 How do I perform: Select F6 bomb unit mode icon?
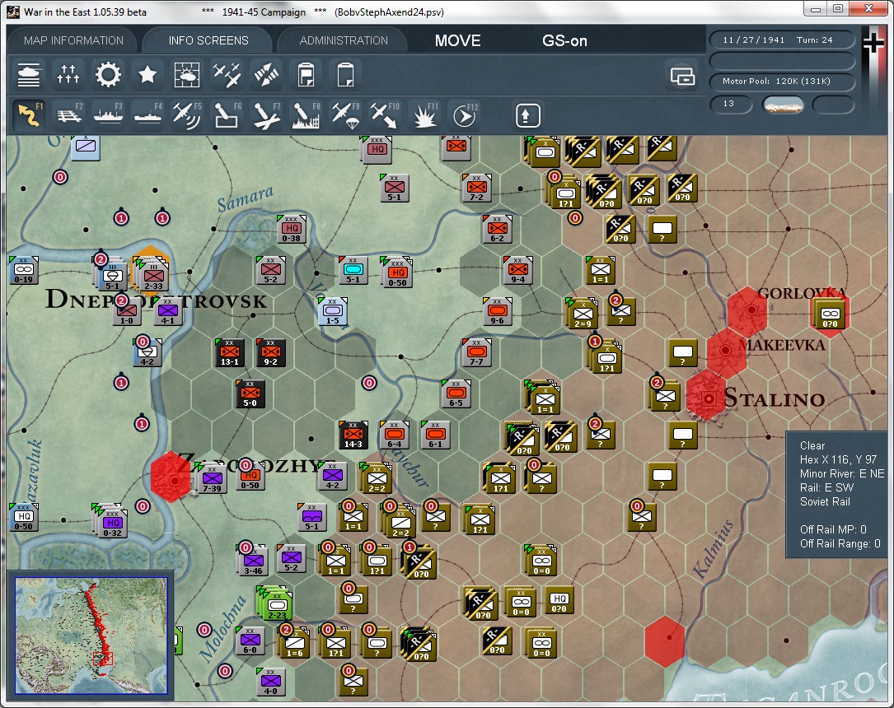coord(227,115)
